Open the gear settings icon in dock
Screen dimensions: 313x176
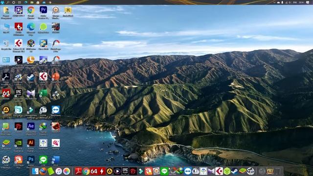pyautogui.click(x=262, y=171)
